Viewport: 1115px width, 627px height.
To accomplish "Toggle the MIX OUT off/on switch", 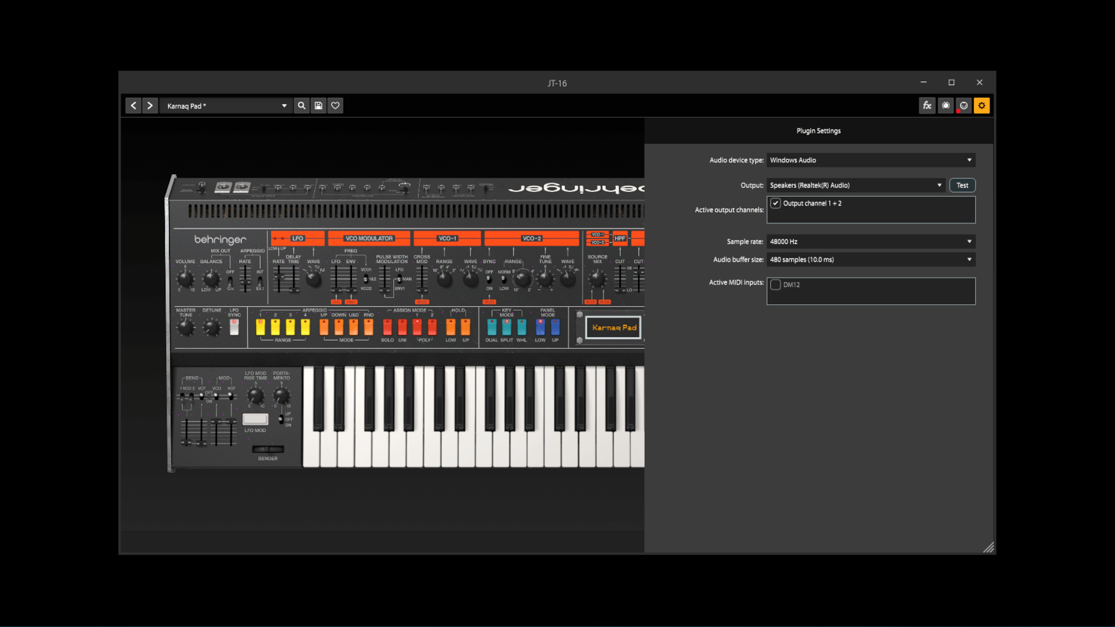I will 231,281.
